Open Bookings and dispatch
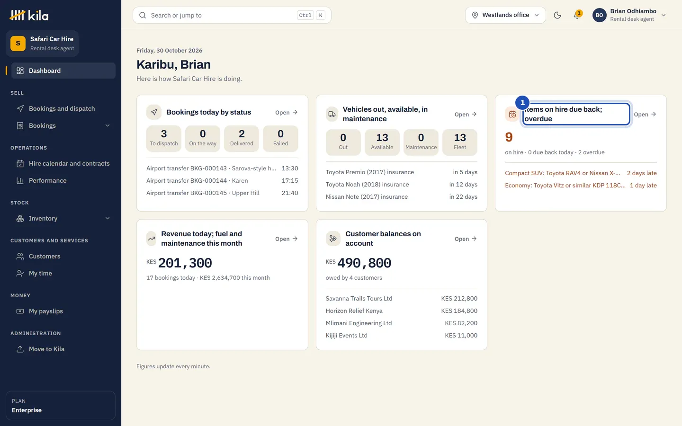 63,108
